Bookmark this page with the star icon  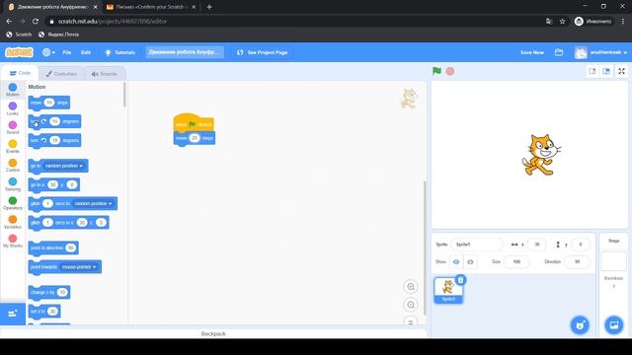pyautogui.click(x=562, y=22)
